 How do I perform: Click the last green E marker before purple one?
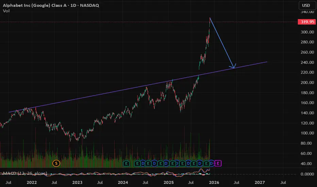pyautogui.click(x=206, y=163)
